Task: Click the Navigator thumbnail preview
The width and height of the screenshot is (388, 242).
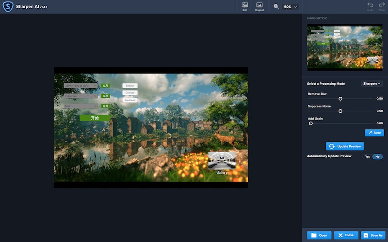Action: [345, 47]
